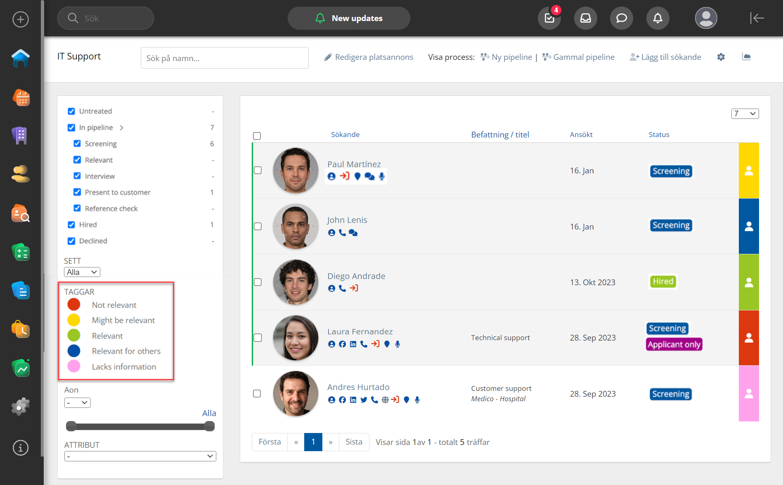Open the SETT Alla dropdown
This screenshot has width=783, height=485.
(x=82, y=272)
